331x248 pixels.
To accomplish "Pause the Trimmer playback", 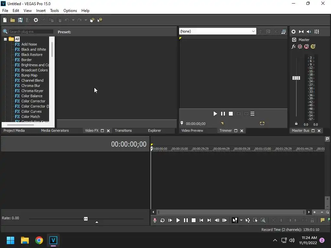I will pos(223,114).
